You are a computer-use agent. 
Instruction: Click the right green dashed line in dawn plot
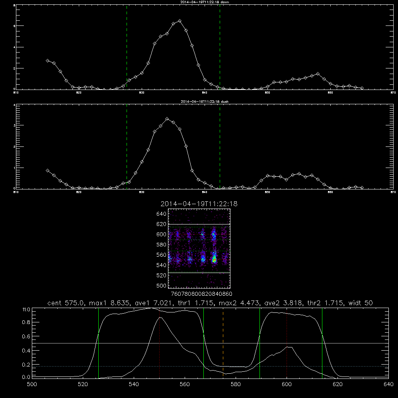point(220,47)
